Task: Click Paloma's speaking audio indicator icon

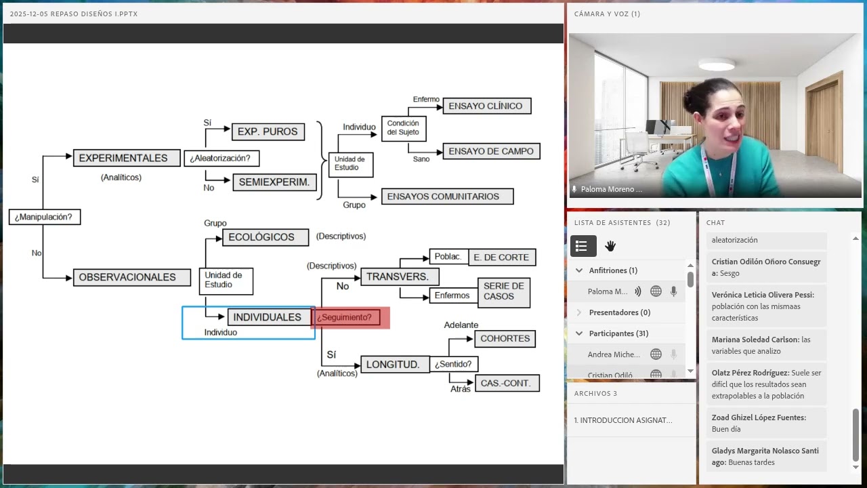Action: [x=637, y=291]
